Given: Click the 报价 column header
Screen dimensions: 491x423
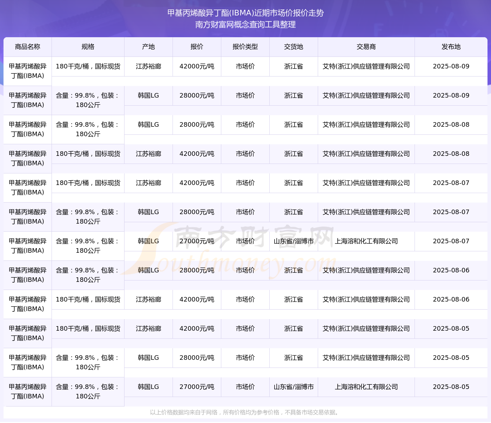Looking at the screenshot, I should click(197, 47).
